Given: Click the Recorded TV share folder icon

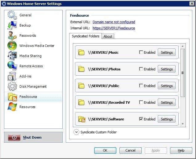Looking at the screenshot, I should pyautogui.click(x=81, y=103).
